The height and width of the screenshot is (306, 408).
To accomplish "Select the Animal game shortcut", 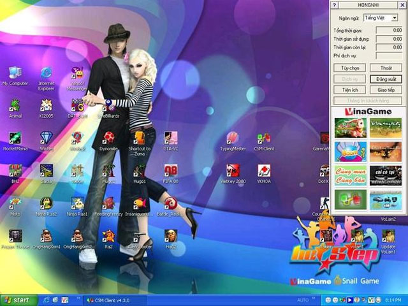I will coord(15,109).
